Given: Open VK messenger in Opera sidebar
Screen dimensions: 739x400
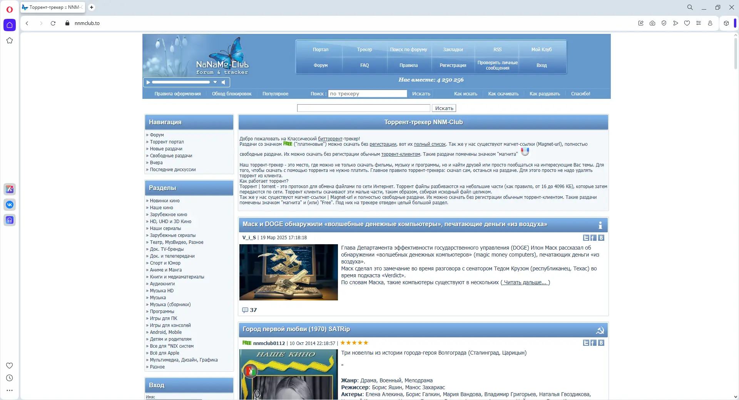Looking at the screenshot, I should (x=10, y=205).
